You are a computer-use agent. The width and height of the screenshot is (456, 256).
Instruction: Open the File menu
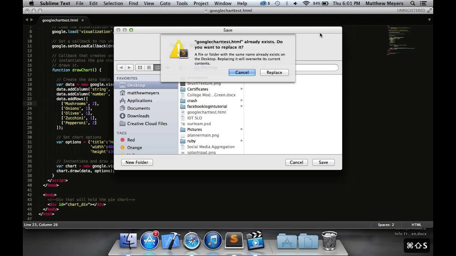(80, 4)
